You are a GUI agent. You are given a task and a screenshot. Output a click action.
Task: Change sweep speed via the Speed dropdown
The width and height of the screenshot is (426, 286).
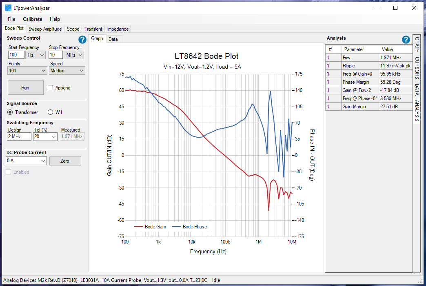(x=67, y=70)
